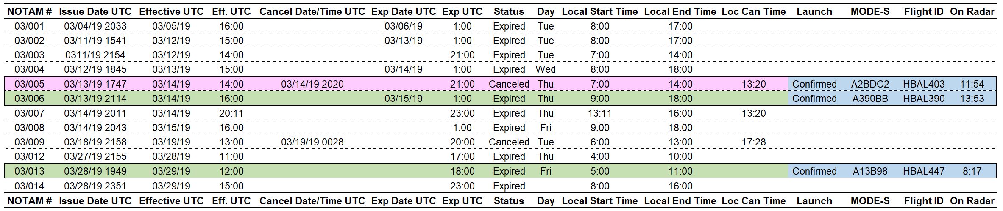1003x211 pixels.
Task: Click the MODE-S header in top row
Action: tap(870, 12)
